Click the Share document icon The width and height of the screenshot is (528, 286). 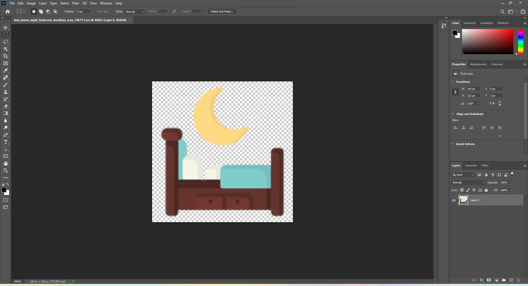(x=523, y=12)
